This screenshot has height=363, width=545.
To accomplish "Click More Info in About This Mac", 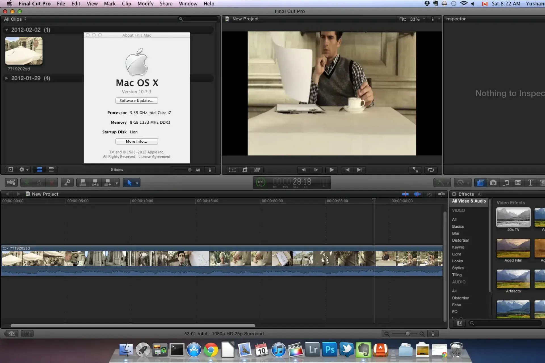I will (x=137, y=142).
